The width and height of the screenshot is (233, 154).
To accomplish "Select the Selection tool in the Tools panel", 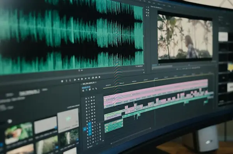I will (146, 7).
